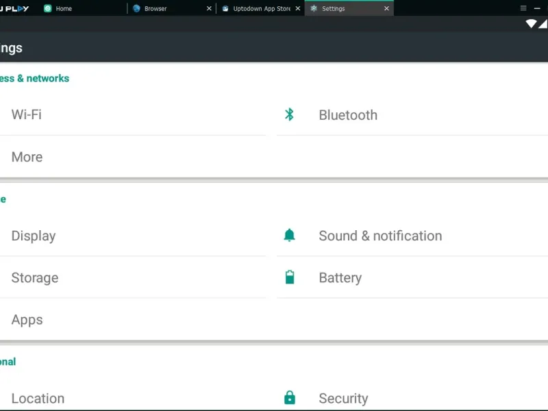The height and width of the screenshot is (411, 548).
Task: Close the Settings tab
Action: click(386, 8)
